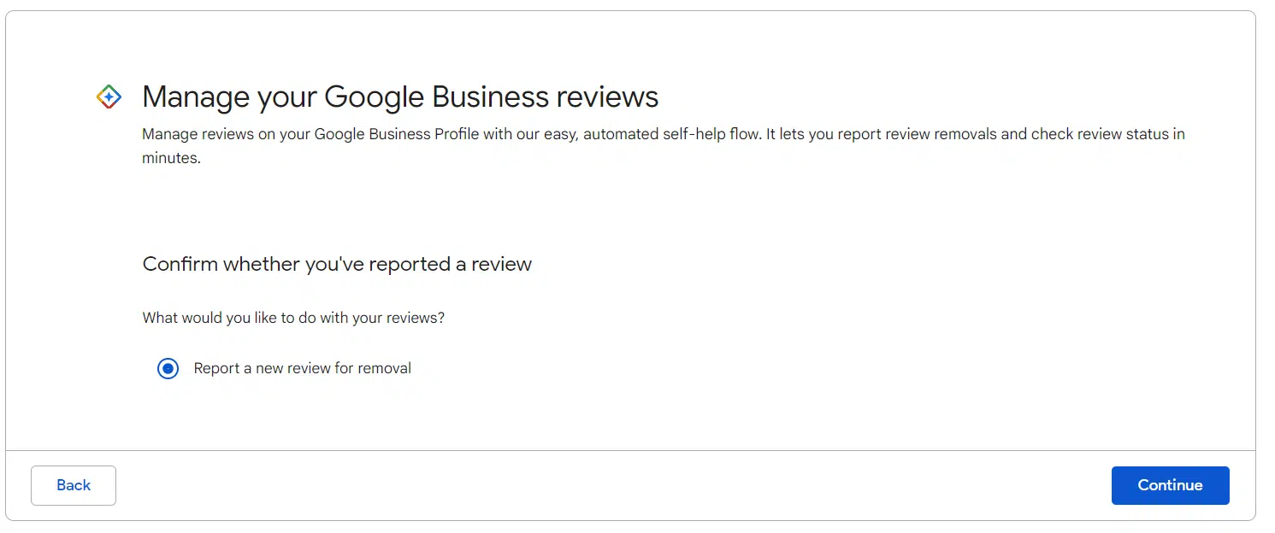Go back with the Back button

74,485
